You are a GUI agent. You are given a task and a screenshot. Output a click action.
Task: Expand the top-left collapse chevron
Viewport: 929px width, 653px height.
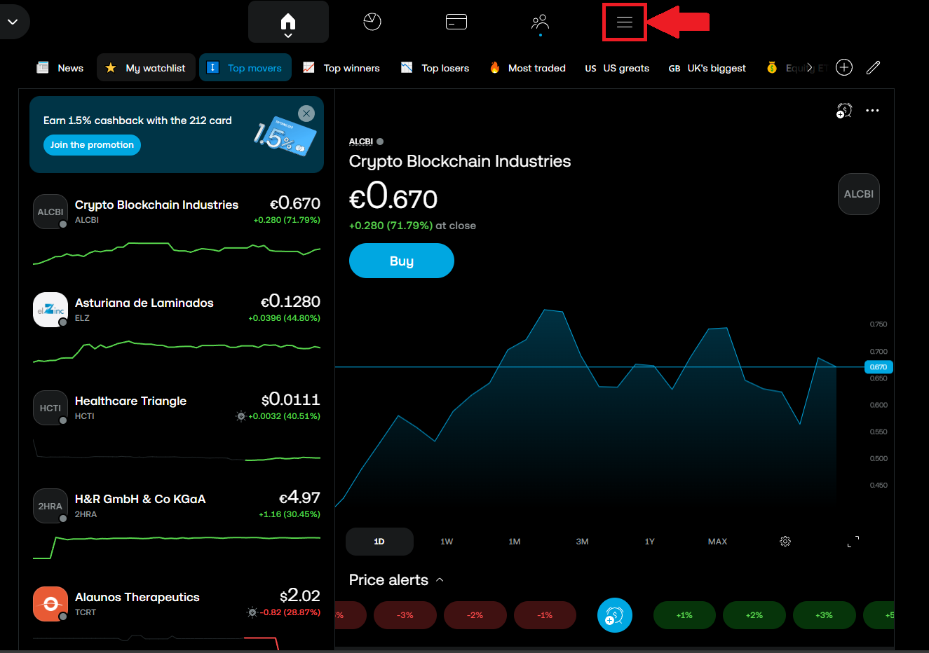[12, 22]
